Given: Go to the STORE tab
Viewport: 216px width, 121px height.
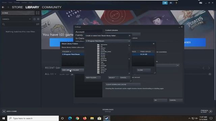Looking at the screenshot, I should (x=17, y=7).
